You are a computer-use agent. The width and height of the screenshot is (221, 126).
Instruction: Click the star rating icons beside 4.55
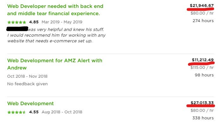point(17,112)
